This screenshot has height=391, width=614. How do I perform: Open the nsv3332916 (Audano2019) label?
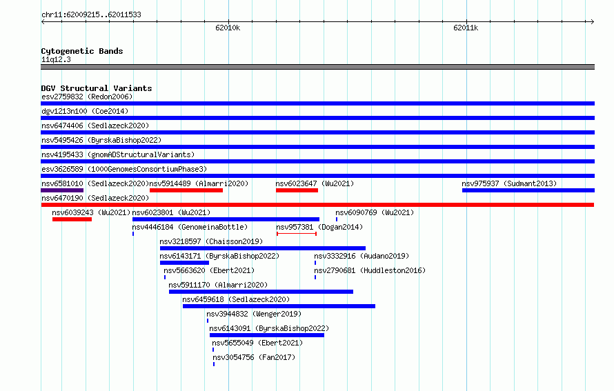click(362, 256)
